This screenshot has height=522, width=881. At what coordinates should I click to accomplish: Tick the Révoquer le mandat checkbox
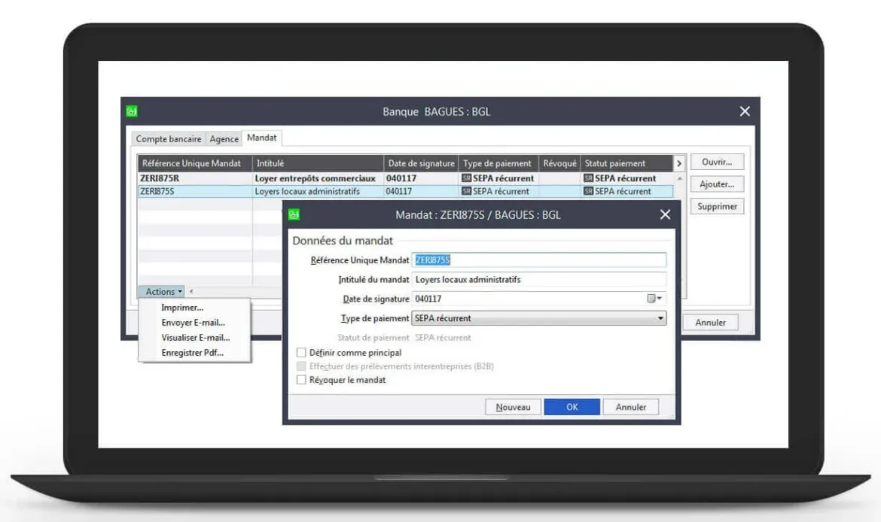coord(302,381)
